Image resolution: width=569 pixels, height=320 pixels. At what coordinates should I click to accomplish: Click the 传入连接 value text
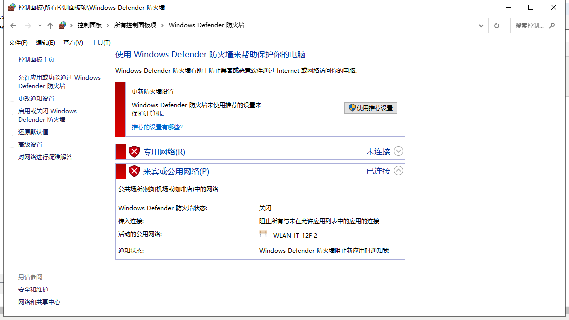click(319, 221)
